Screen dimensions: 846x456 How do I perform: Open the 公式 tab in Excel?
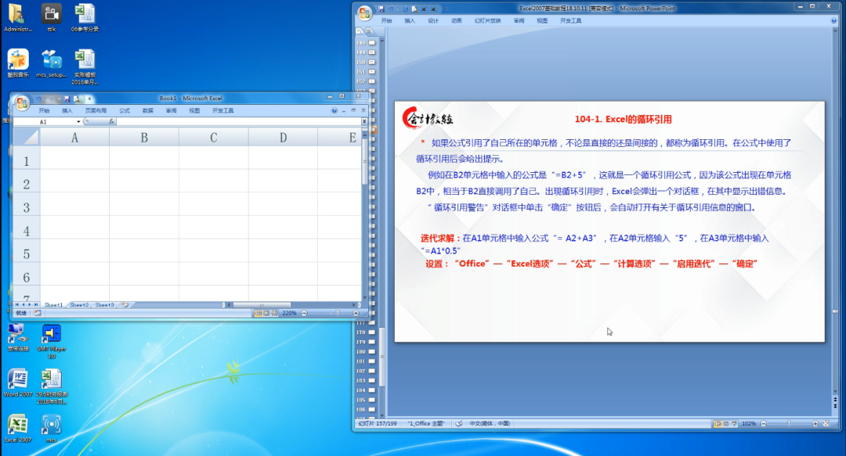[x=125, y=110]
